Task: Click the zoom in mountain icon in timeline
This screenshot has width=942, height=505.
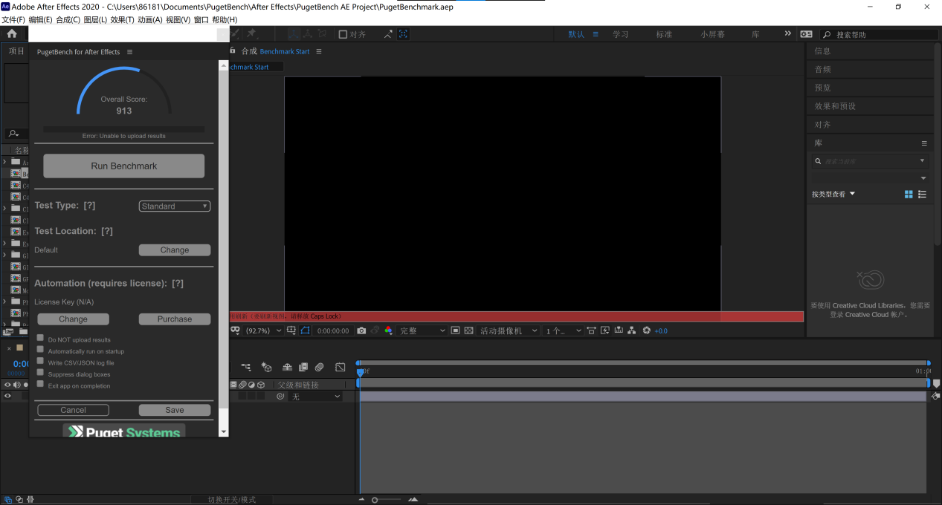Action: coord(413,499)
